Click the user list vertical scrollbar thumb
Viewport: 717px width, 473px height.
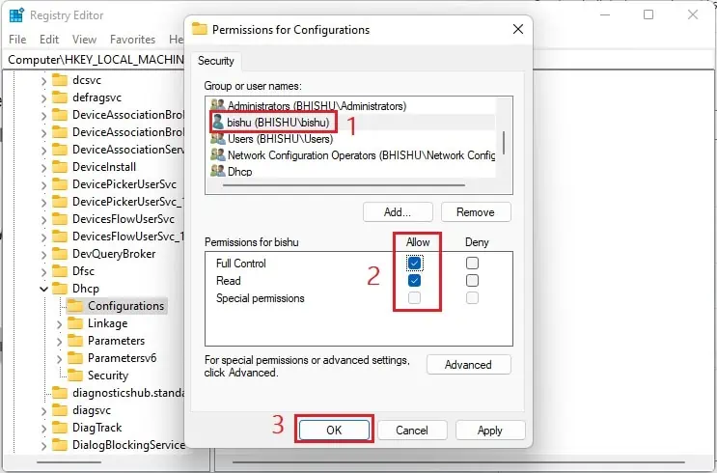(504, 143)
